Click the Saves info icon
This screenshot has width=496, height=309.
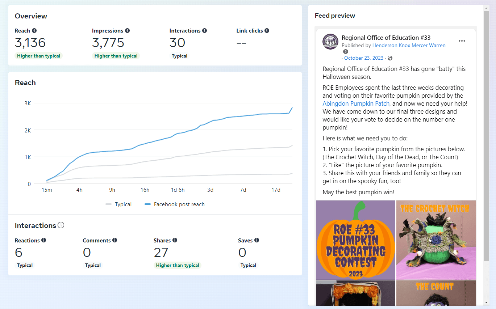click(257, 240)
